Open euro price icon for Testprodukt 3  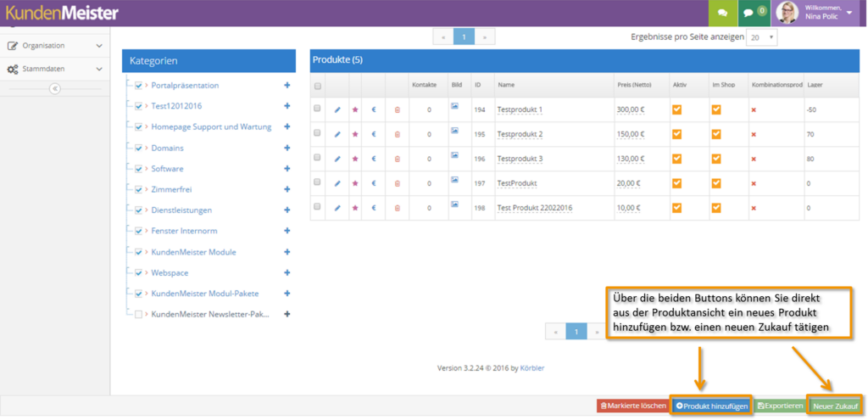coord(374,159)
